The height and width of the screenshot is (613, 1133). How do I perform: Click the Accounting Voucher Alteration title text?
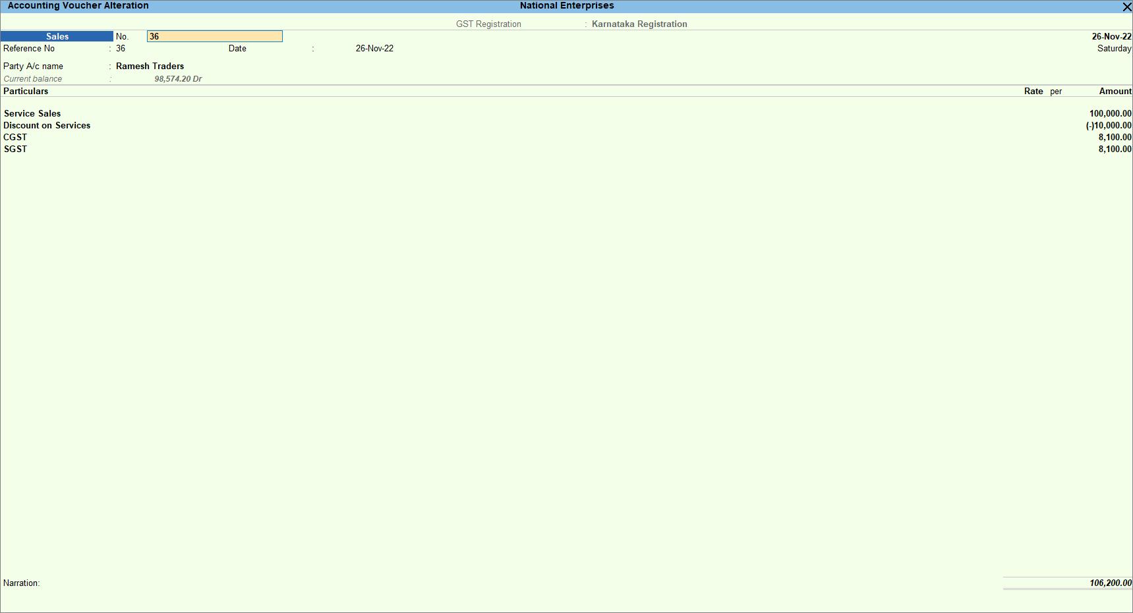(78, 6)
